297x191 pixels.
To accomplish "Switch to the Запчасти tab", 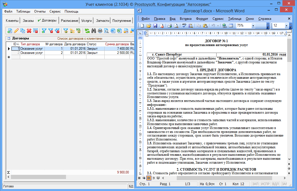I will click(x=102, y=21).
